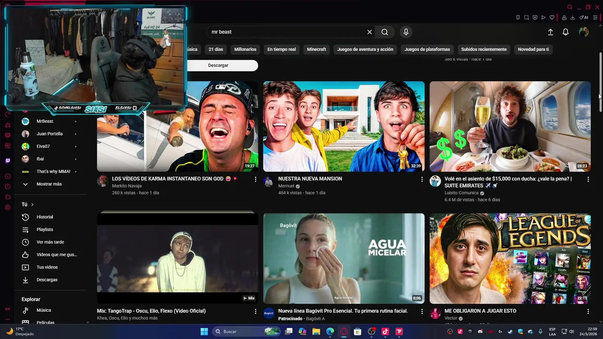Select the En tiempo real chip
This screenshot has width=603, height=339.
click(x=282, y=49)
